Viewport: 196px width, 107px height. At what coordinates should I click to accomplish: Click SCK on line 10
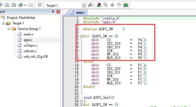coord(110,51)
